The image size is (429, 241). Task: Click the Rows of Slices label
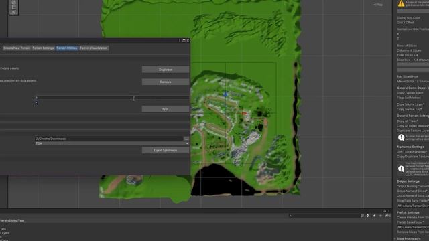point(407,46)
